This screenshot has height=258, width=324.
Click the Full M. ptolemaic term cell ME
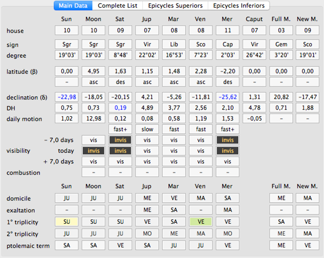tap(281, 245)
